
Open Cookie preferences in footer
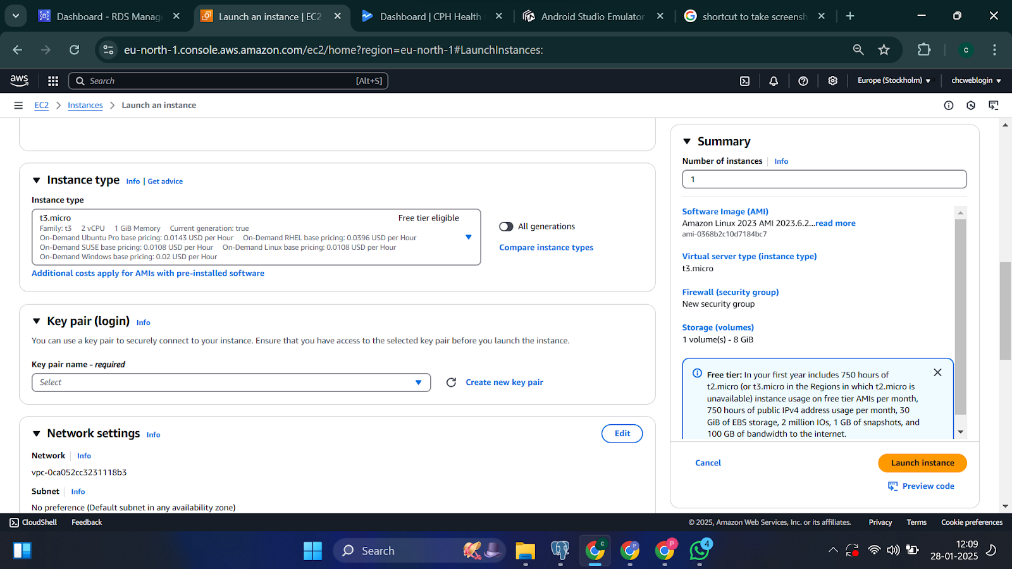(972, 523)
